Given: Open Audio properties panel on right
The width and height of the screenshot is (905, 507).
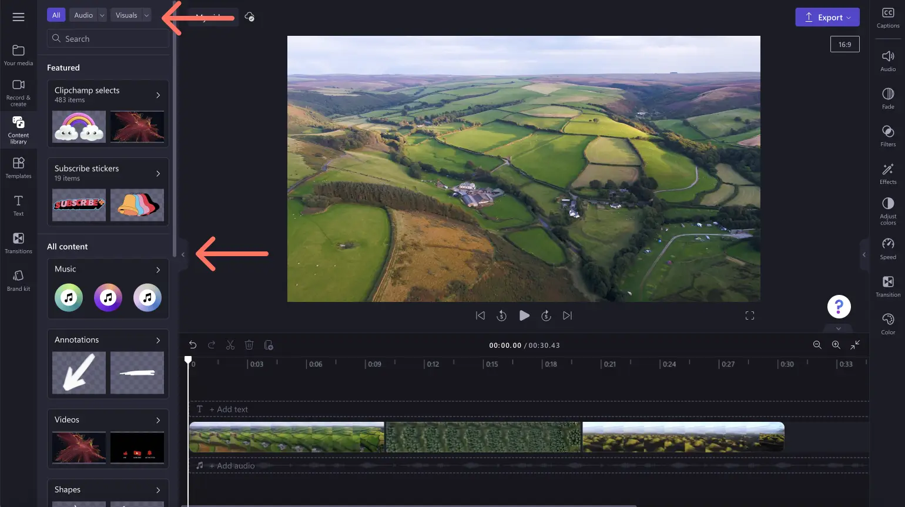Looking at the screenshot, I should 888,61.
